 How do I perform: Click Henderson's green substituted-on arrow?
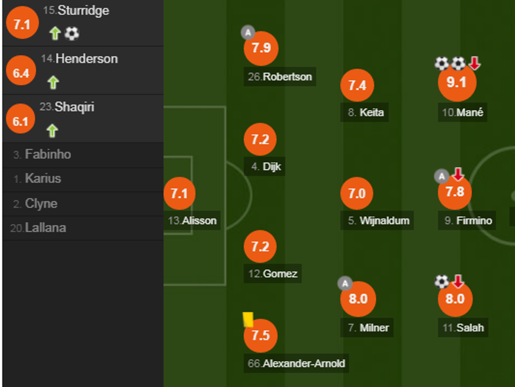tap(53, 82)
